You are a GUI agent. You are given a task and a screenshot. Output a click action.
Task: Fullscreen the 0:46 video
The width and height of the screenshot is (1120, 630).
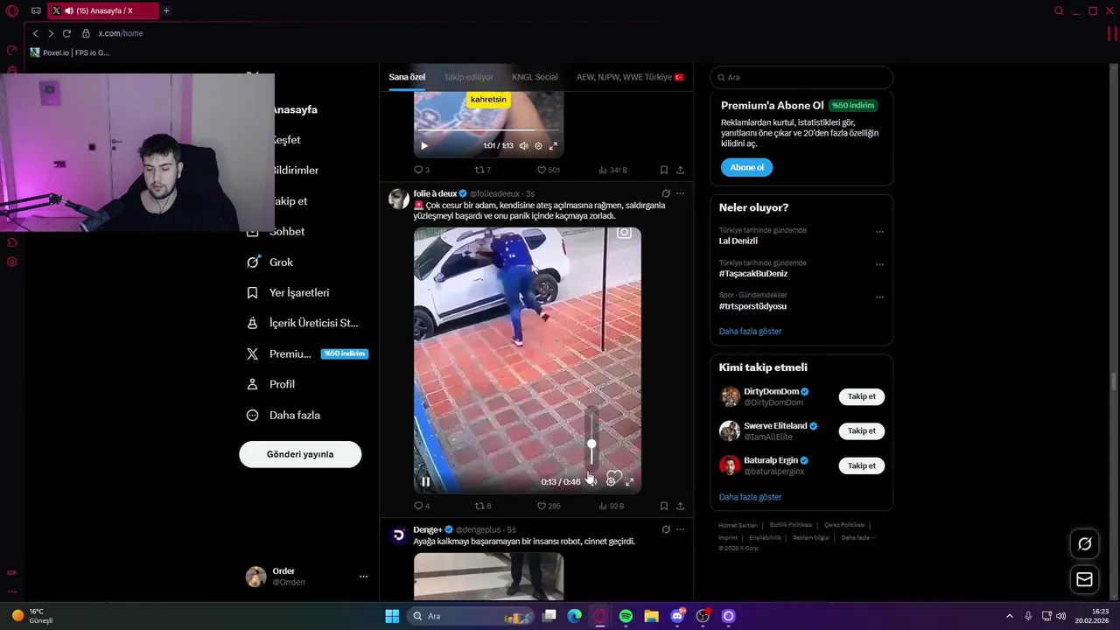click(629, 481)
